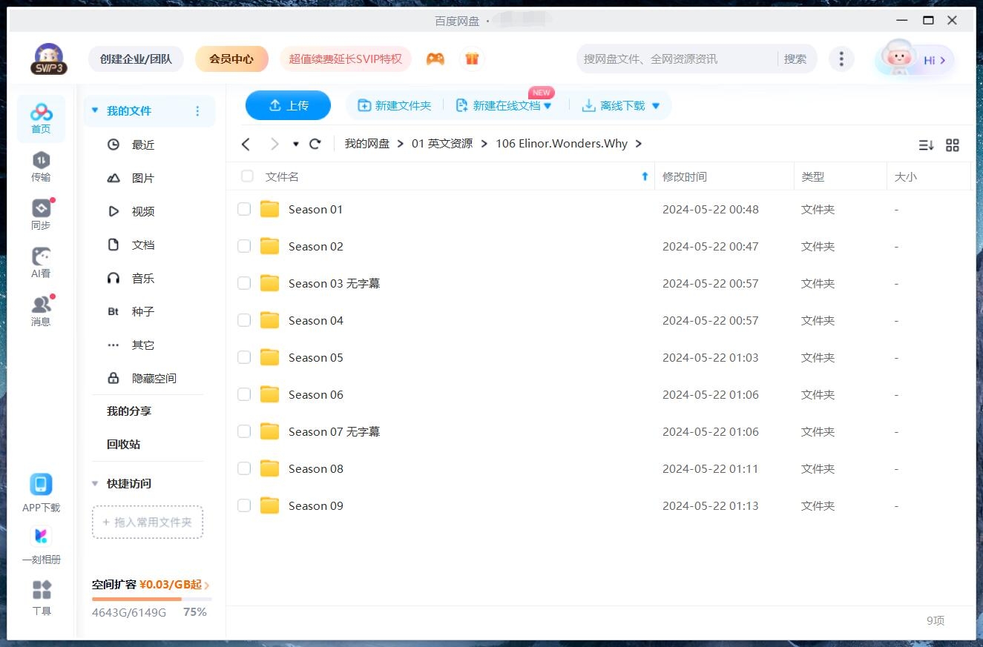Image resolution: width=983 pixels, height=647 pixels.
Task: Open 一刻相册 photo album
Action: tap(41, 543)
